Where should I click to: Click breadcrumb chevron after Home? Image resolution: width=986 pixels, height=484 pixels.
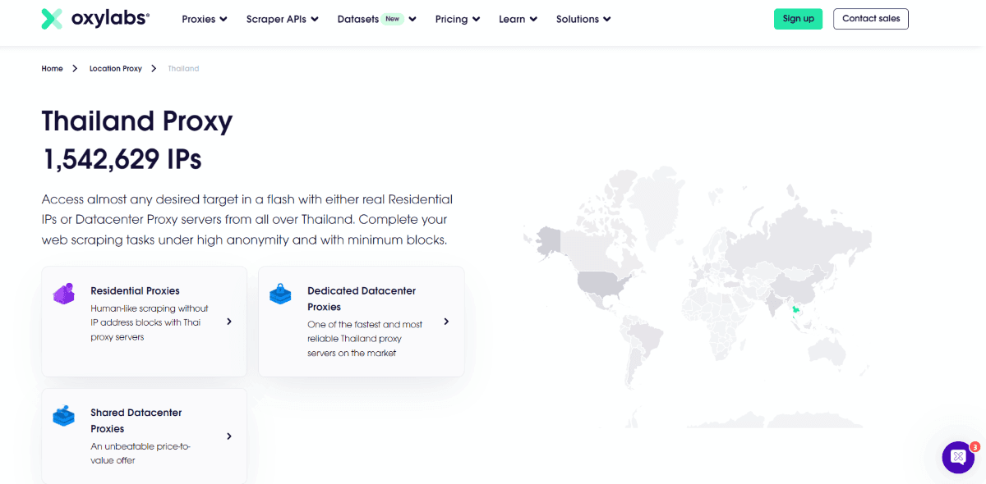[x=75, y=68]
